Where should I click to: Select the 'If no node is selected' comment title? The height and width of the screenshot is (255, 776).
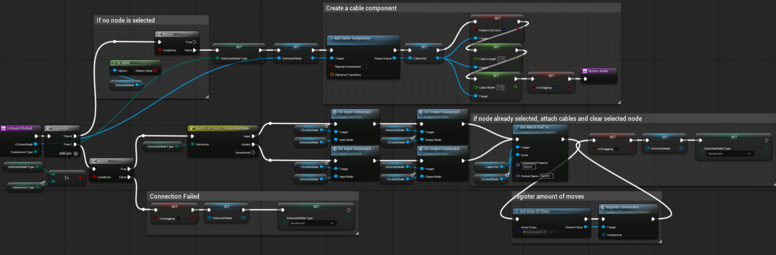coord(126,20)
